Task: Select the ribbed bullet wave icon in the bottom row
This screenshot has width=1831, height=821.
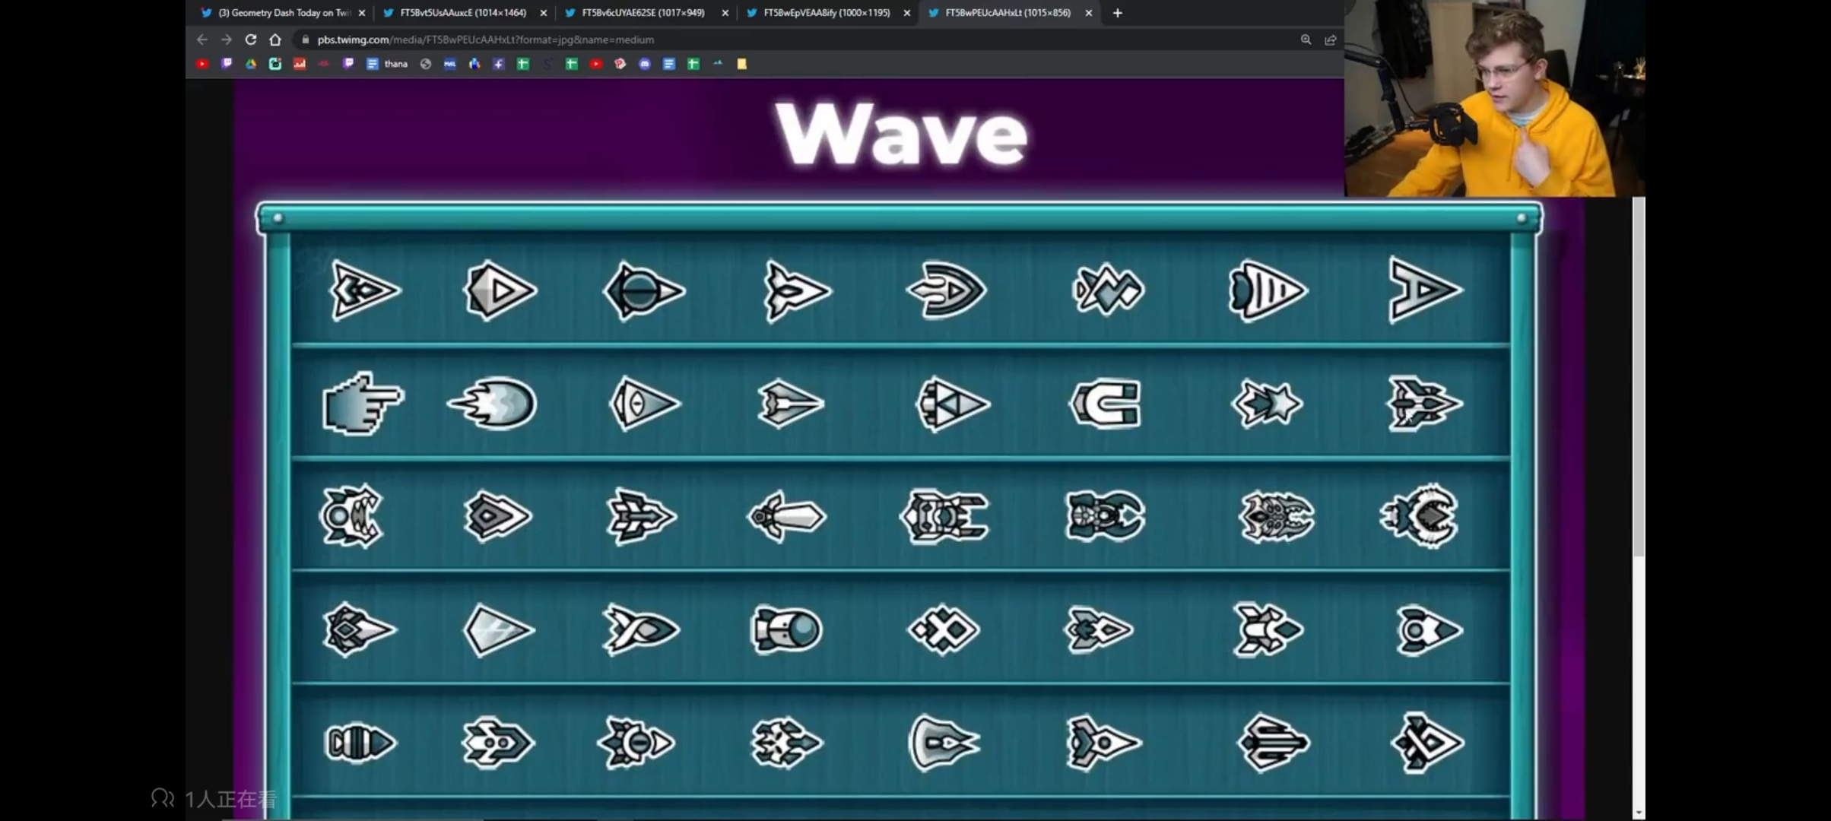Action: (360, 743)
